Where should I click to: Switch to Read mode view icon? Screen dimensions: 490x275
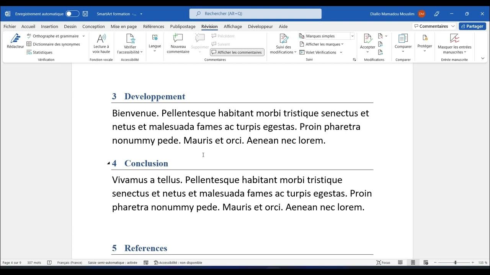(x=400, y=263)
